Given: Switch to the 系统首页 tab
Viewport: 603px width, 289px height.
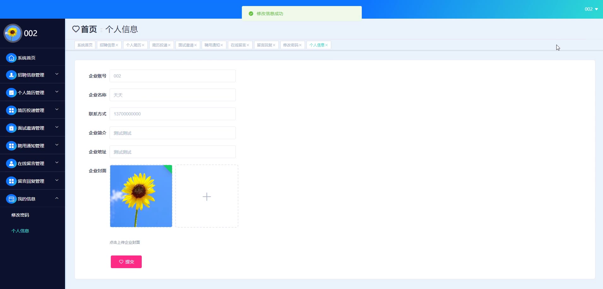Looking at the screenshot, I should (x=85, y=45).
